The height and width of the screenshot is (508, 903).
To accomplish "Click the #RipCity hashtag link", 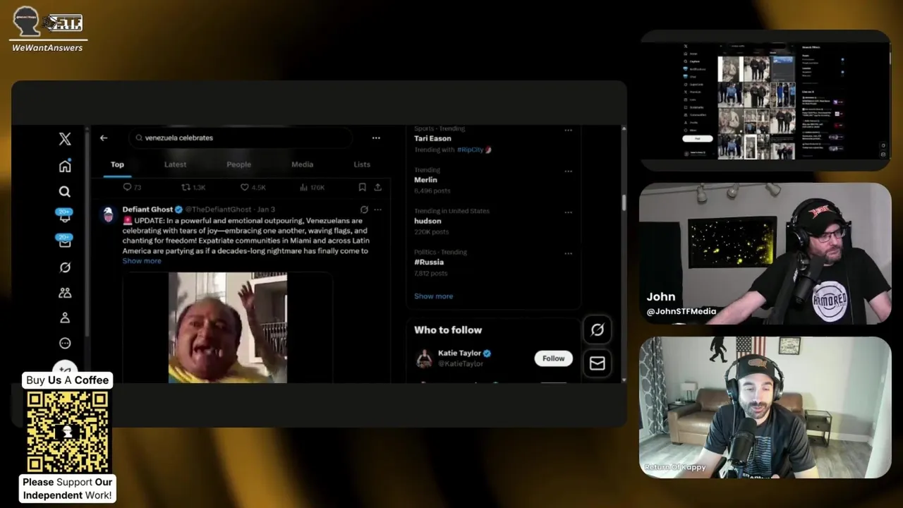I will [x=471, y=150].
